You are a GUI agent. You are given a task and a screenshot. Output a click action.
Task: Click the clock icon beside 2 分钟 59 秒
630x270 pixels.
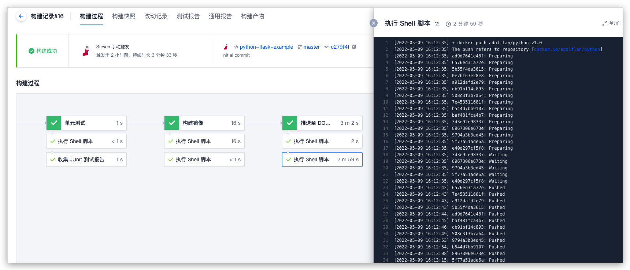click(x=448, y=24)
